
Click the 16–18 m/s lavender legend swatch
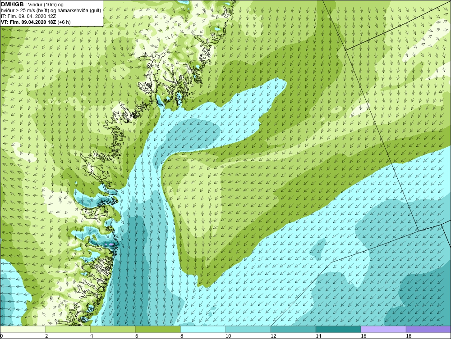383,329
